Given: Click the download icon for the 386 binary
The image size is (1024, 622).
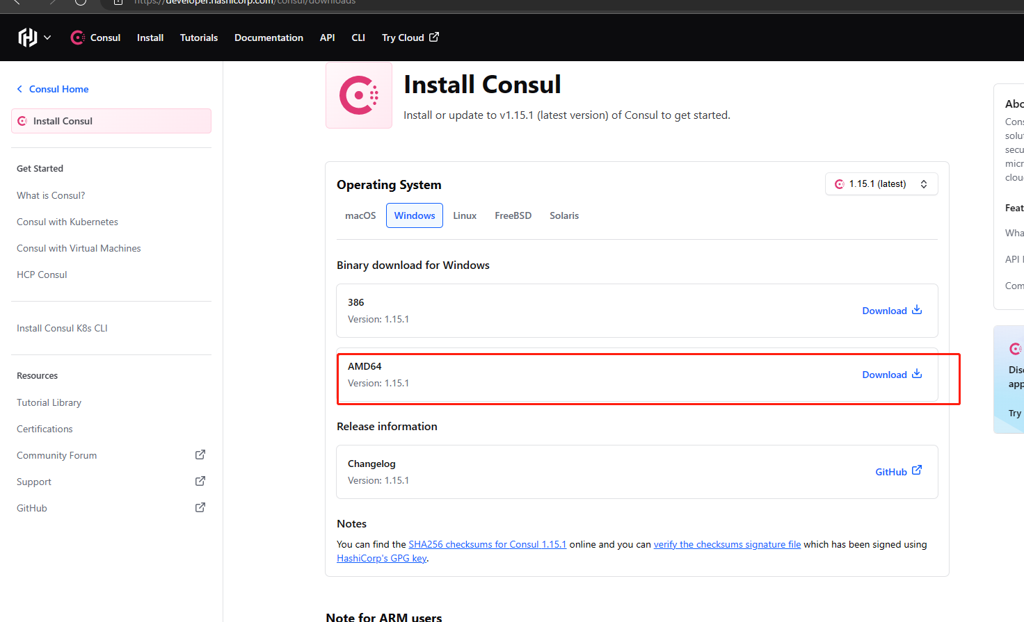Looking at the screenshot, I should click(917, 309).
